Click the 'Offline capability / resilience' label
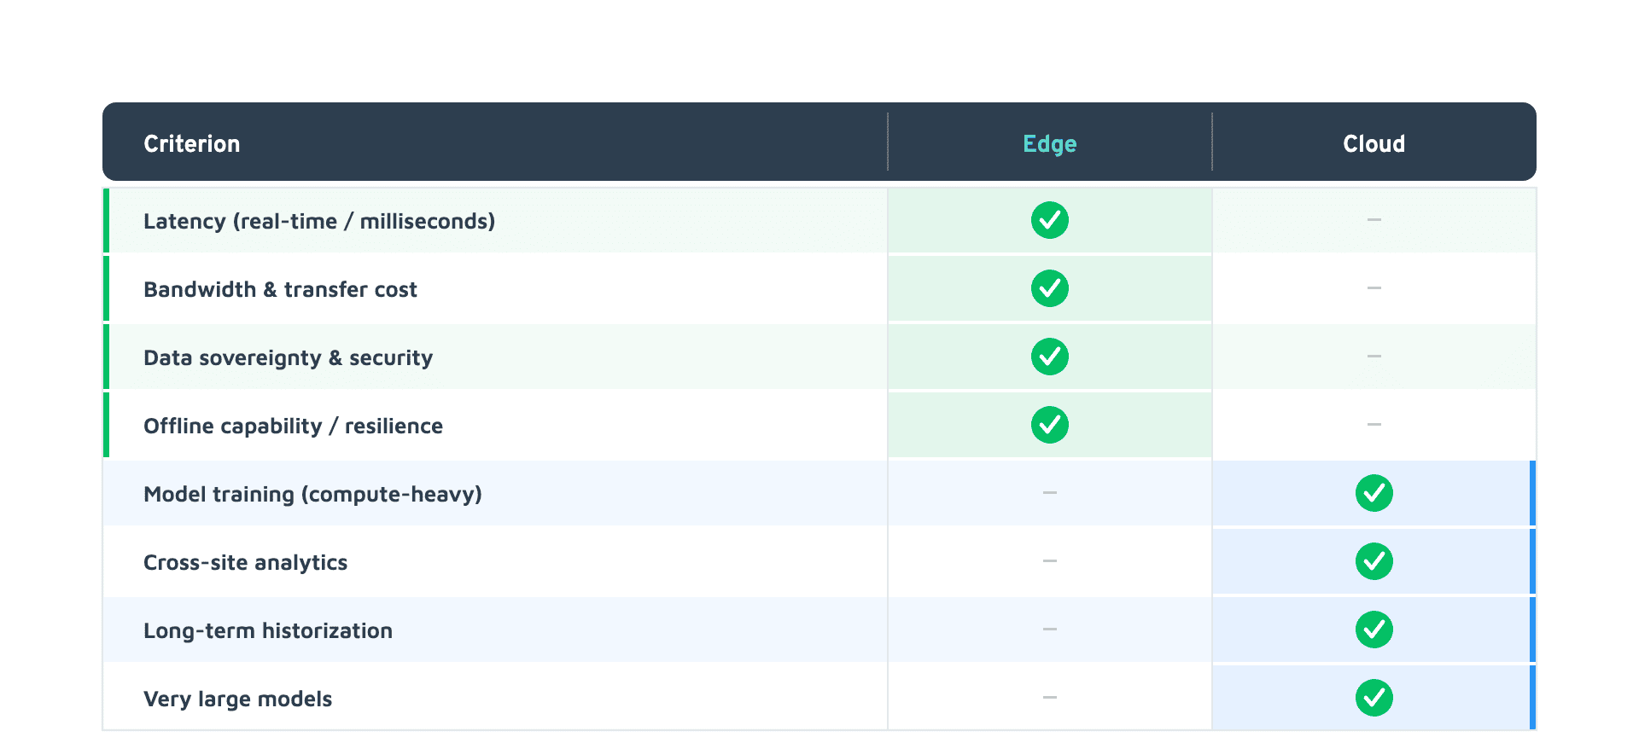Screen dimensions: 1639x737 [293, 427]
